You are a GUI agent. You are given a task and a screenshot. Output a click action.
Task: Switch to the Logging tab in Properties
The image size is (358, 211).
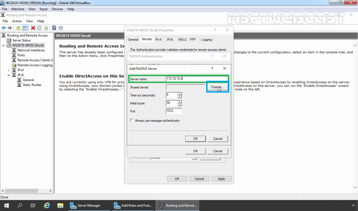coord(206,40)
